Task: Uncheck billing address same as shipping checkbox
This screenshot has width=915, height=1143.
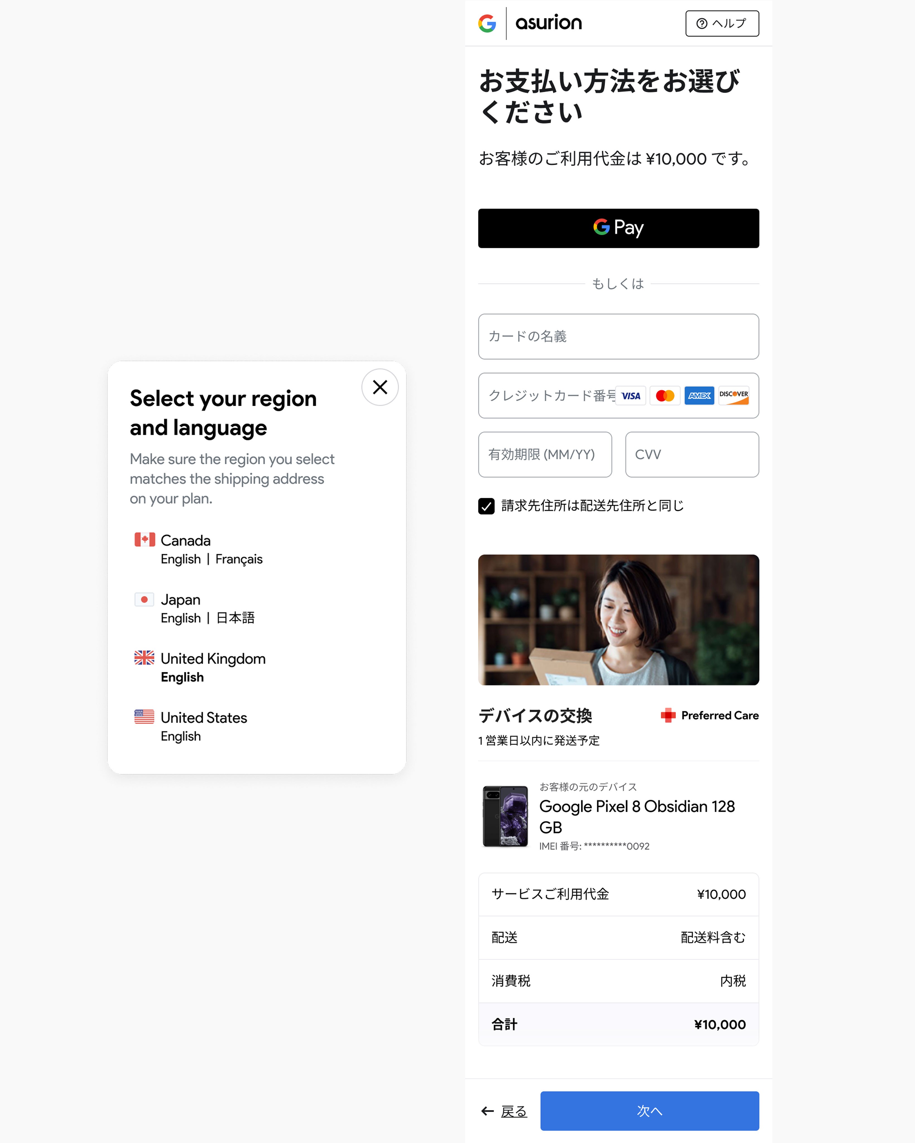Action: pyautogui.click(x=486, y=506)
